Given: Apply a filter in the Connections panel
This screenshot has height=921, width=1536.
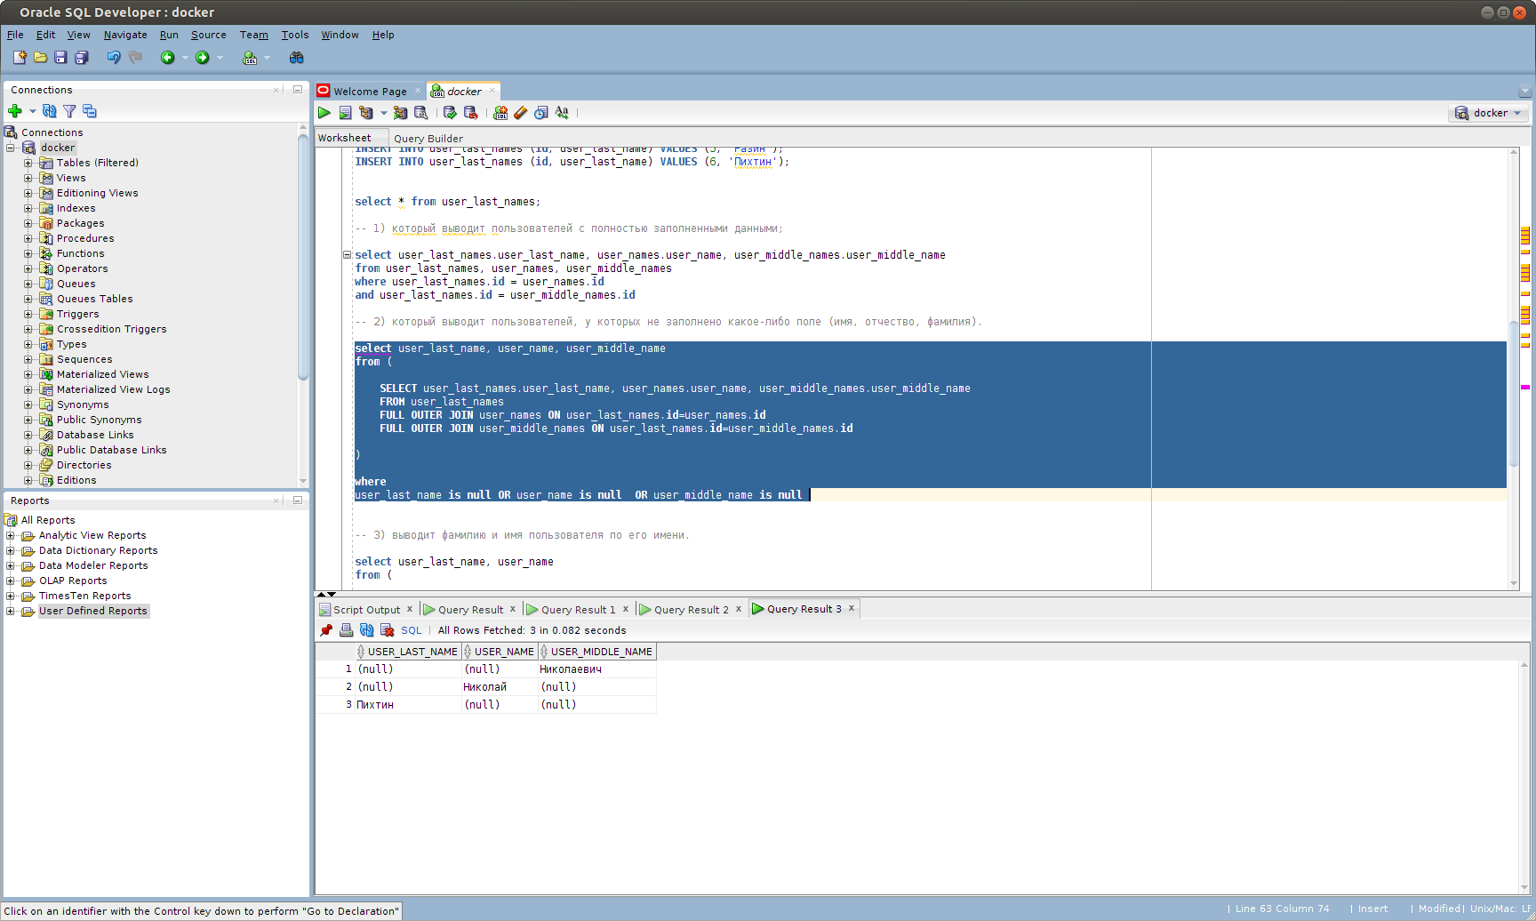Looking at the screenshot, I should pos(69,111).
